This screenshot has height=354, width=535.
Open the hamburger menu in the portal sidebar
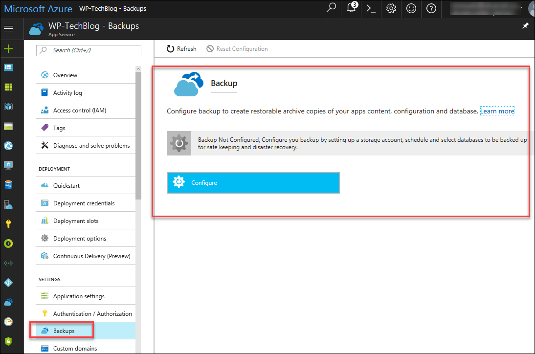click(8, 29)
